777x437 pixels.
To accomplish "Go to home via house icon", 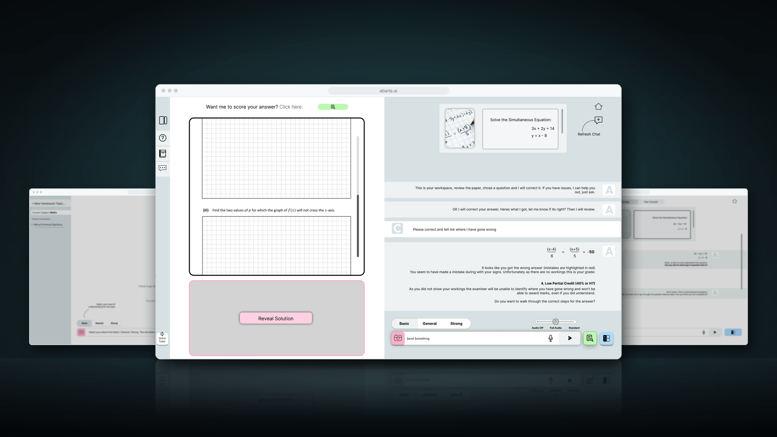I will pyautogui.click(x=598, y=106).
